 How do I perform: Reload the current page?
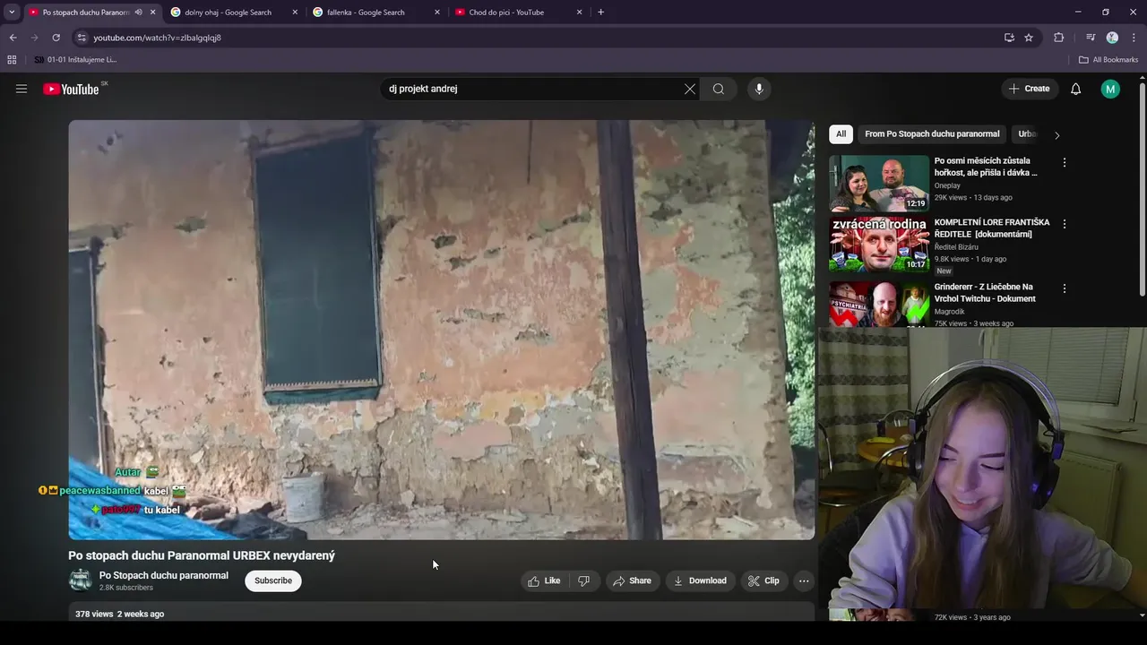56,38
